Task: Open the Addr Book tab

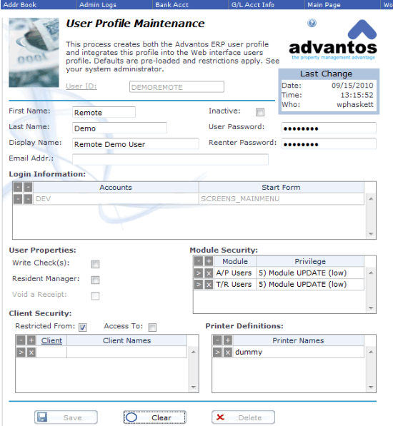Action: click(38, 4)
